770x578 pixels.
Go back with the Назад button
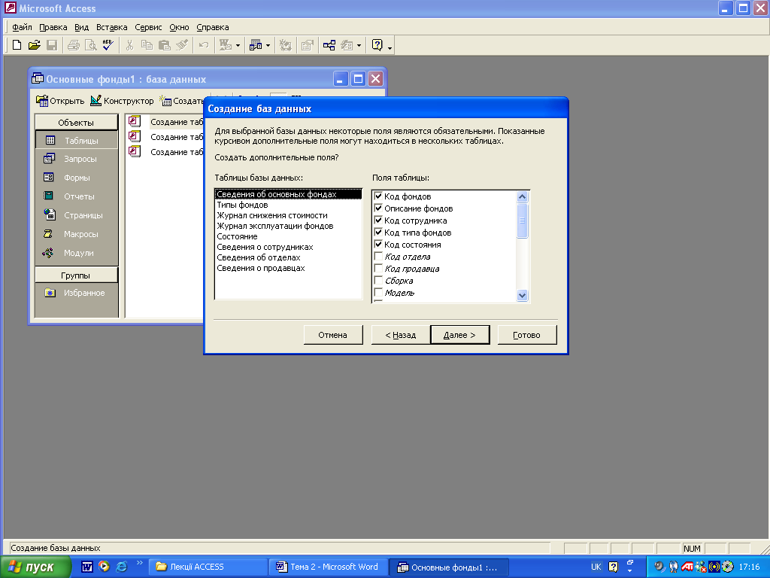[x=401, y=335]
